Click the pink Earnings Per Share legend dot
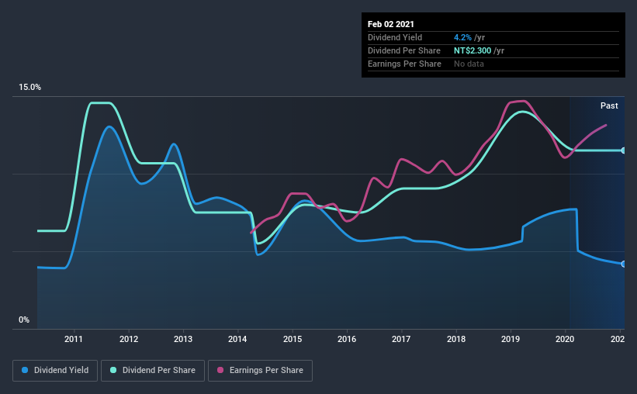The height and width of the screenshot is (394, 637). click(220, 370)
